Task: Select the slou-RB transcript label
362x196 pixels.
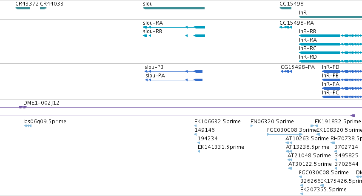Action: pos(152,31)
